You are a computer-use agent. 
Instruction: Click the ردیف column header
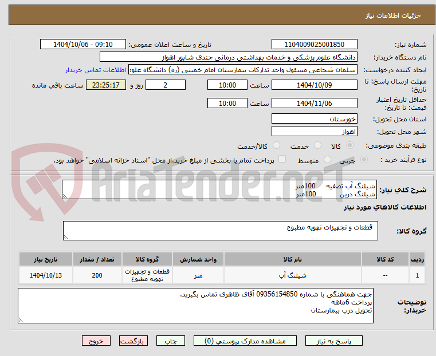click(x=417, y=259)
